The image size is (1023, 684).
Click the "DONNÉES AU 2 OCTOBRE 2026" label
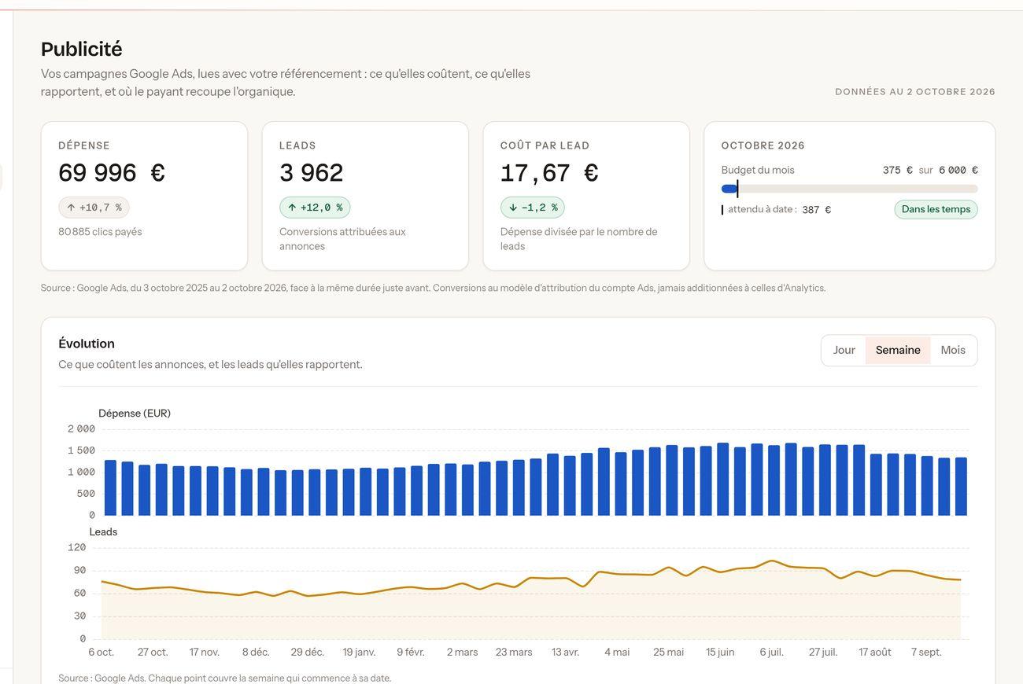point(915,92)
